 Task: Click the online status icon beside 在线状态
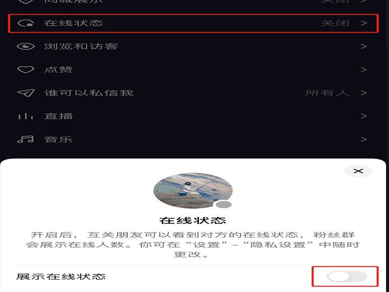26,23
